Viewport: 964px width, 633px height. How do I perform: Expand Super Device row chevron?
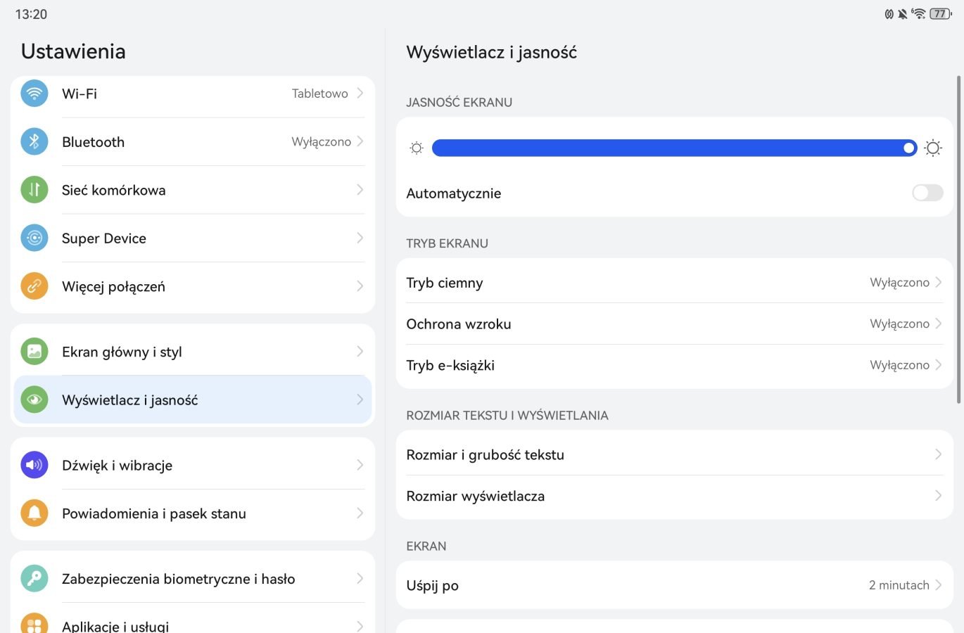tap(360, 238)
